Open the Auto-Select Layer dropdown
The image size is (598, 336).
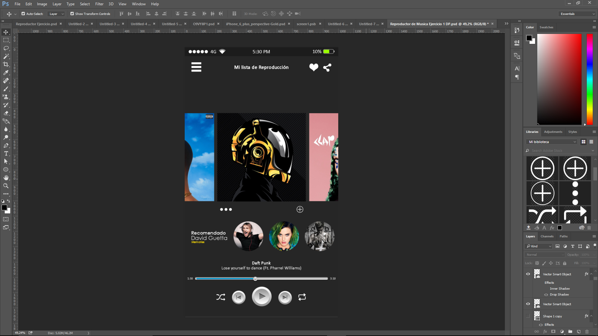click(x=56, y=14)
